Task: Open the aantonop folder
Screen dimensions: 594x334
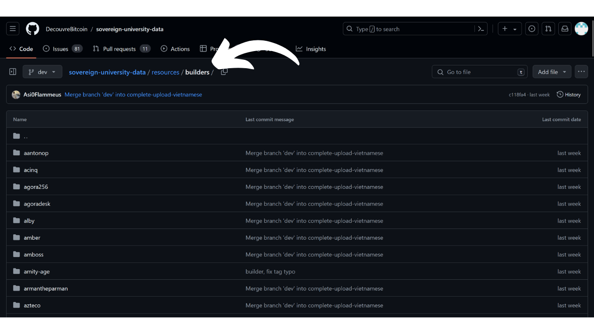Action: pos(36,153)
